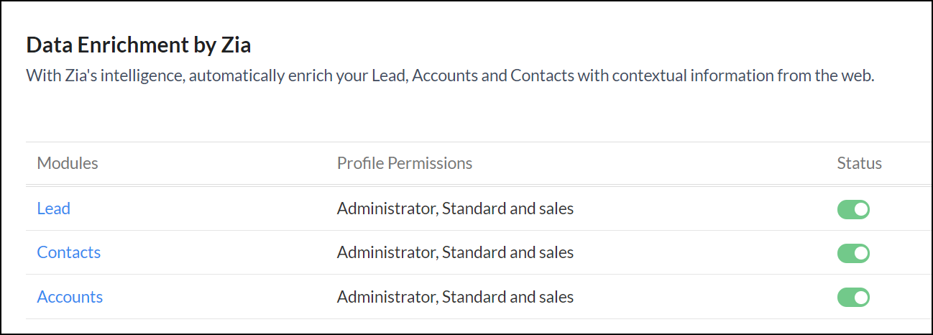Select the blue Contacts entry under Modules
Image resolution: width=933 pixels, height=335 pixels.
69,253
